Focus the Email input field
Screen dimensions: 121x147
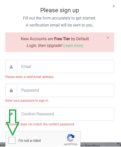tap(65, 67)
